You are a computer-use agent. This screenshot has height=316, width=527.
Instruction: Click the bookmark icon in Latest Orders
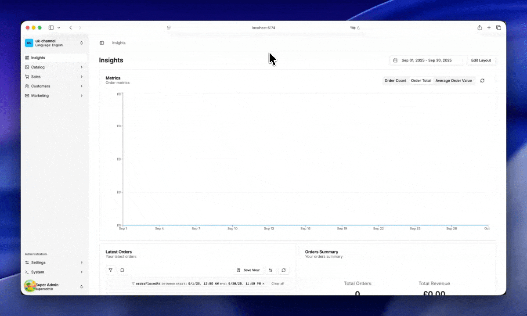(x=122, y=270)
